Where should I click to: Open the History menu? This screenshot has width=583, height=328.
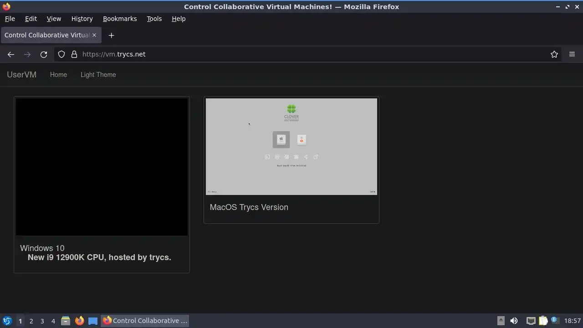(x=82, y=19)
